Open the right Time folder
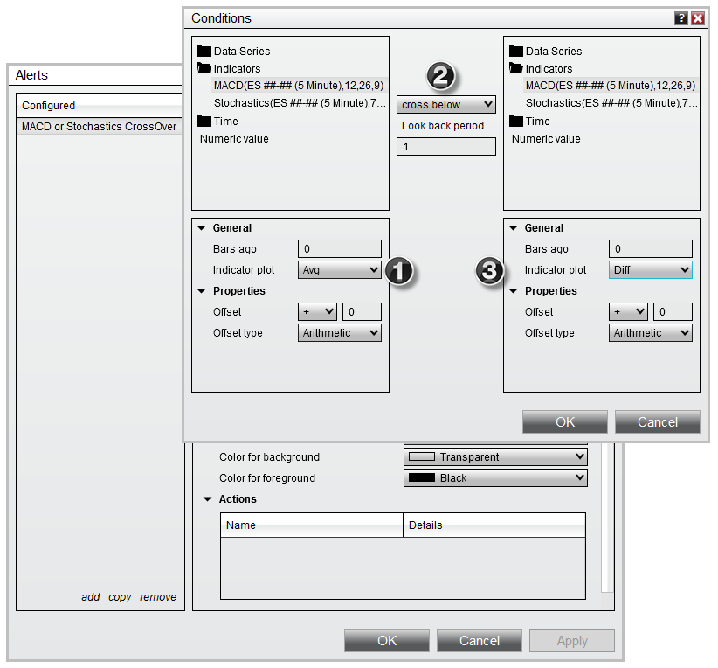This screenshot has height=668, width=718. pyautogui.click(x=516, y=122)
